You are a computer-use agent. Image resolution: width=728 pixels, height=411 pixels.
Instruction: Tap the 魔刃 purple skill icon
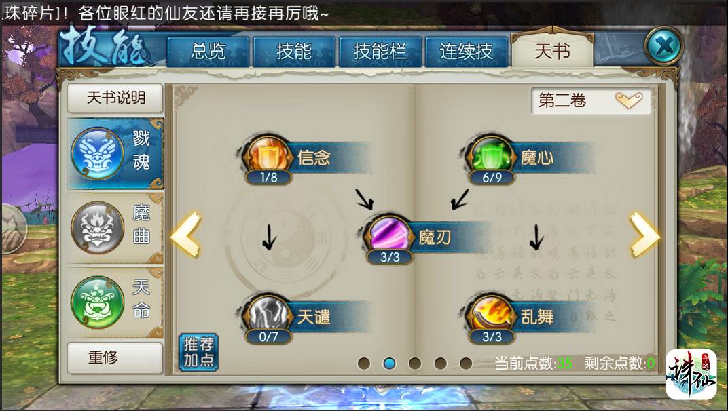[x=389, y=235]
